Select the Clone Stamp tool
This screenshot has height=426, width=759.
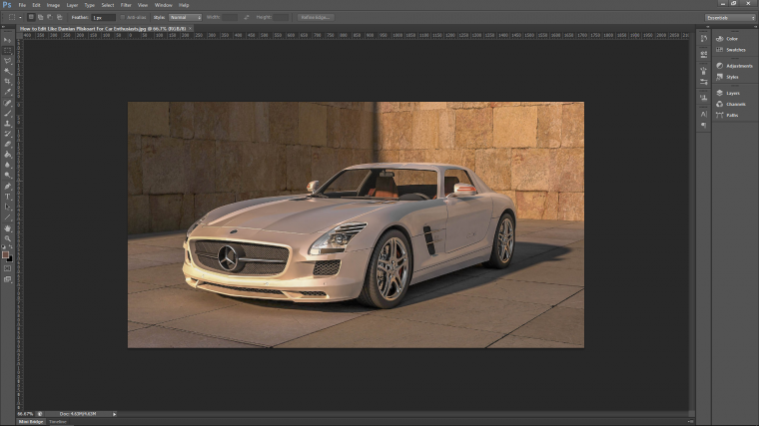click(7, 124)
